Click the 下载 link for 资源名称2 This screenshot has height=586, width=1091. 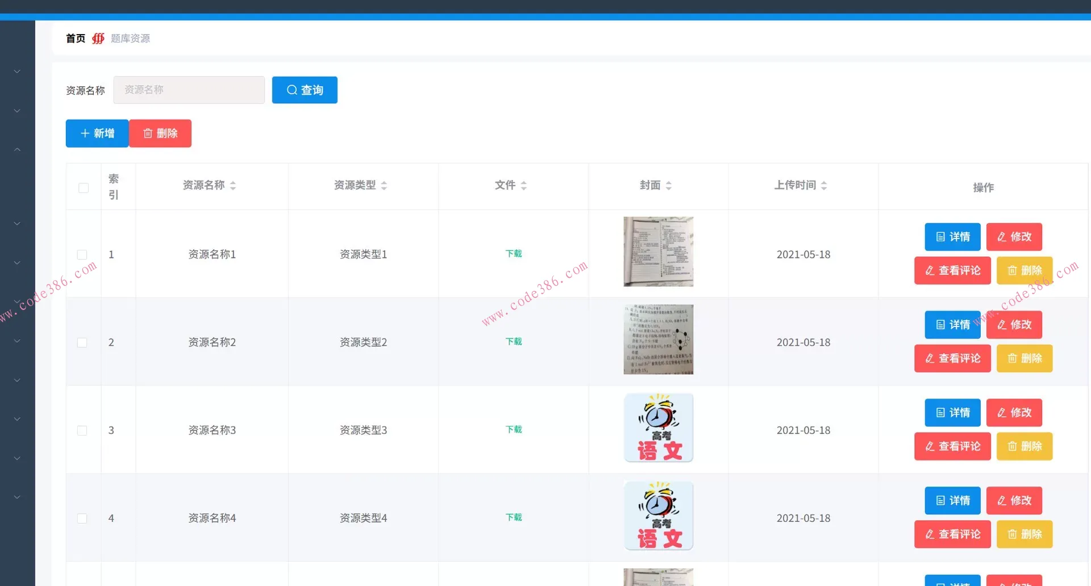point(513,341)
